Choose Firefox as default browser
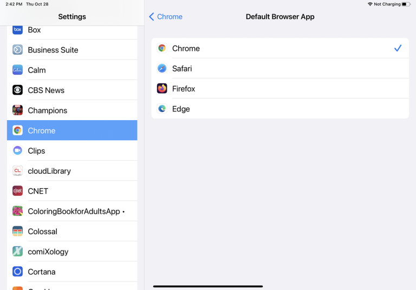 pos(279,89)
